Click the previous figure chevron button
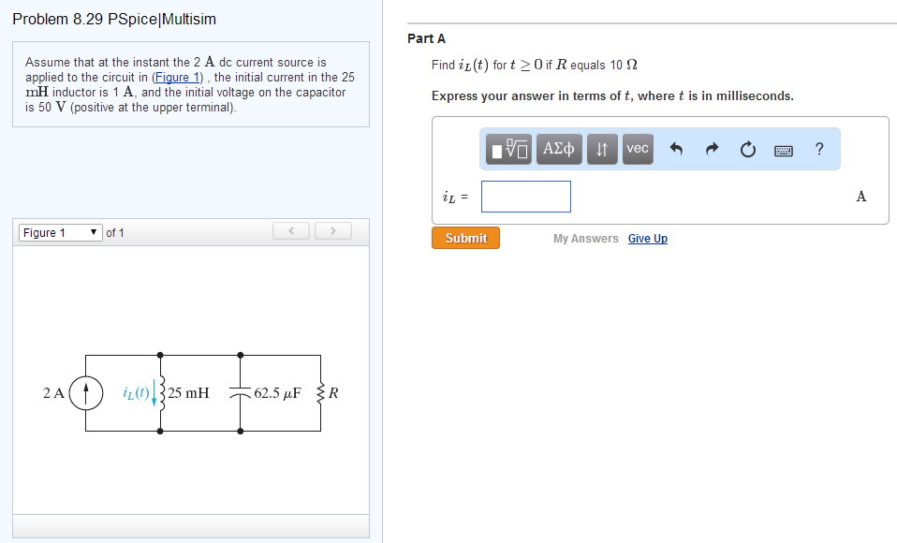 [290, 230]
